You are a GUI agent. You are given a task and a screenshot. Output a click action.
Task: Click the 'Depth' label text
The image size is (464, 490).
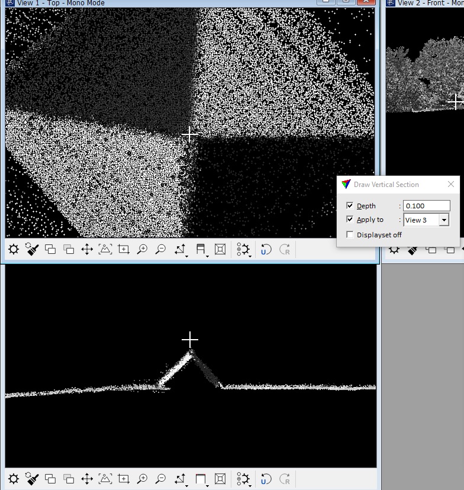366,206
